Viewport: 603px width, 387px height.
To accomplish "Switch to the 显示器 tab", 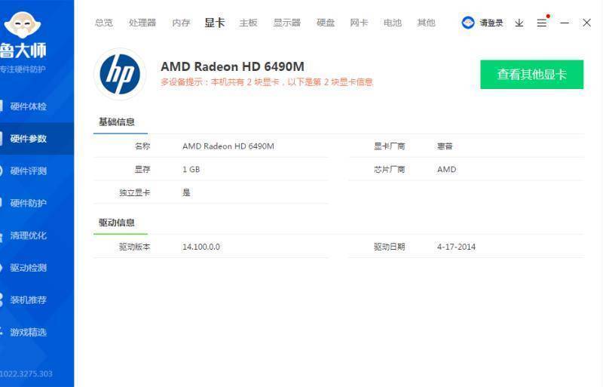I will coord(286,23).
